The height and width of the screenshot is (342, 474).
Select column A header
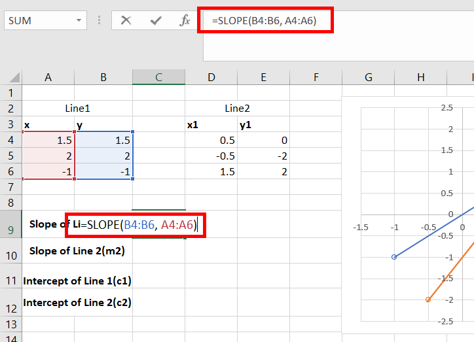point(48,77)
